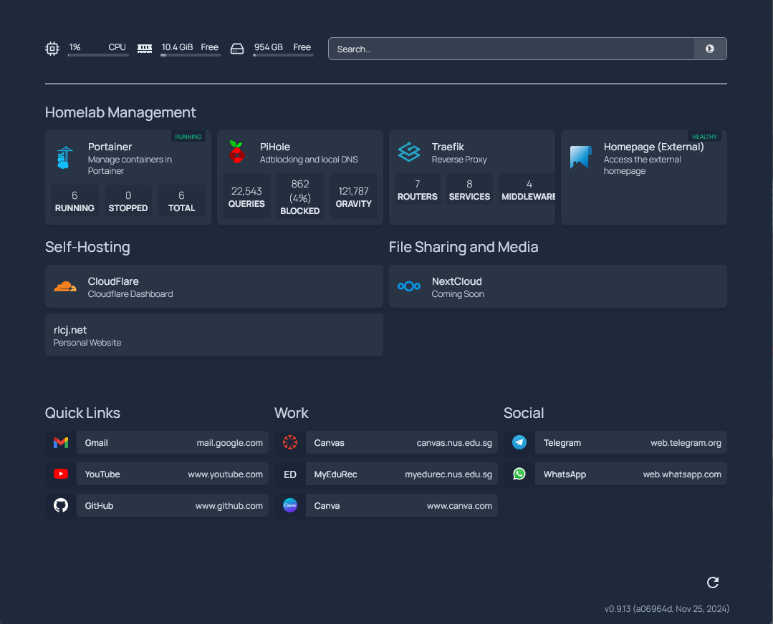
Task: Click inside the search input field
Action: click(501, 49)
